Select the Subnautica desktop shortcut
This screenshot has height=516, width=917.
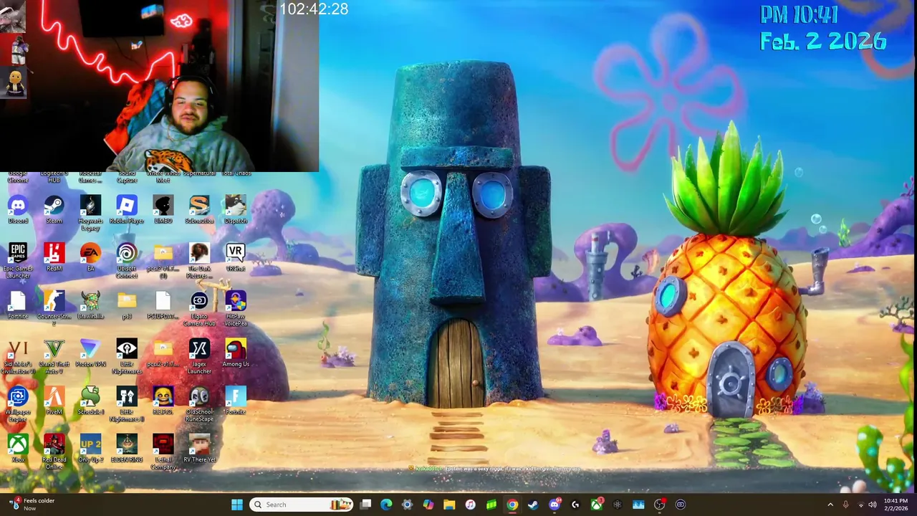[199, 210]
